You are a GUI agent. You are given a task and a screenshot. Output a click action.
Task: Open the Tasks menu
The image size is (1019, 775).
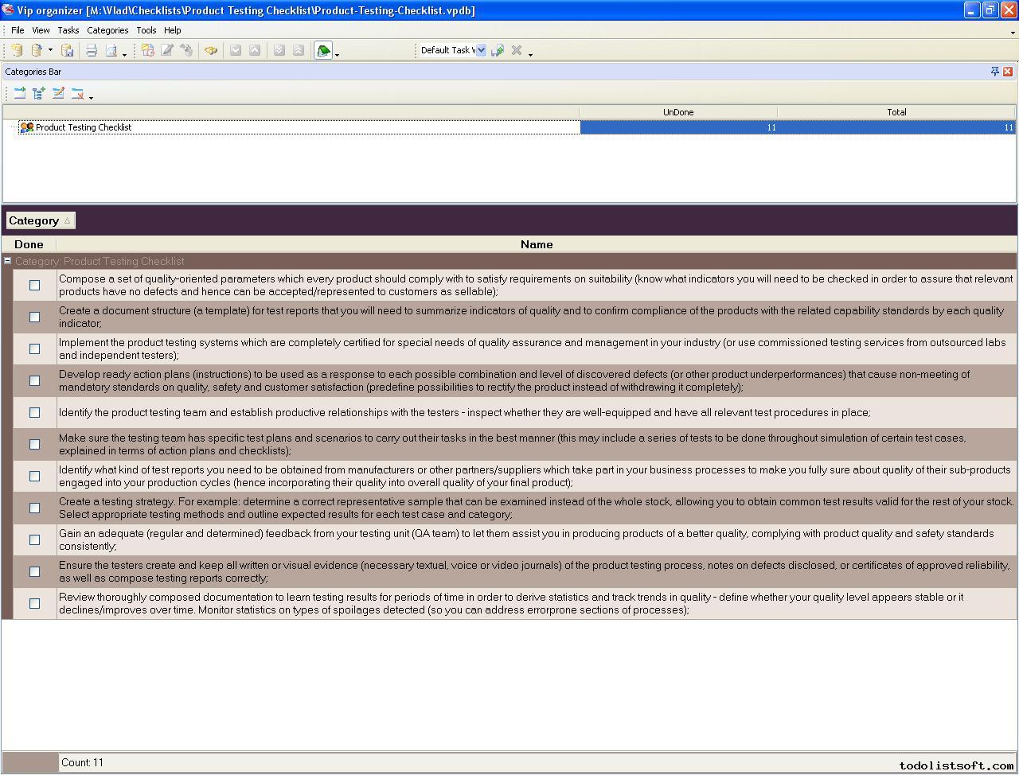(68, 30)
